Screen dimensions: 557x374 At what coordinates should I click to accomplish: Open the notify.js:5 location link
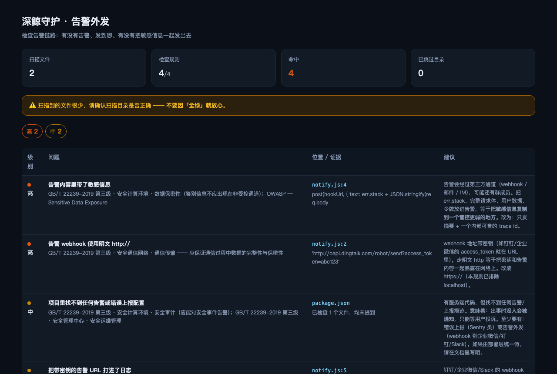click(x=329, y=371)
